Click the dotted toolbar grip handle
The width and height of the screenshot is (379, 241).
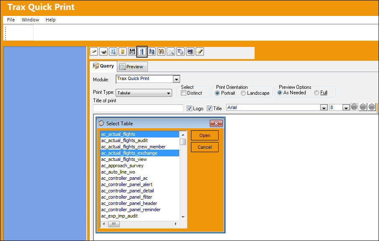click(5, 33)
